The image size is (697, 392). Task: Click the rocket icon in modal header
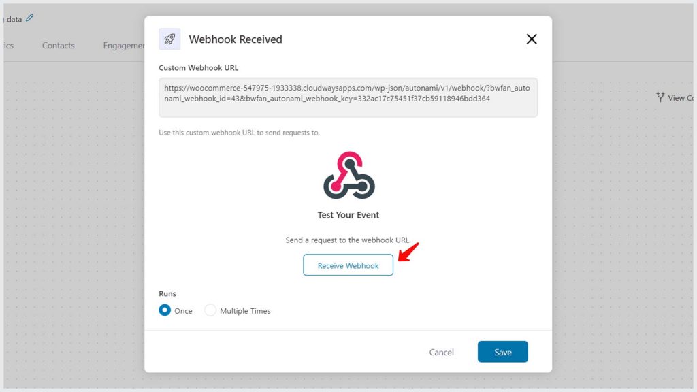pyautogui.click(x=169, y=39)
